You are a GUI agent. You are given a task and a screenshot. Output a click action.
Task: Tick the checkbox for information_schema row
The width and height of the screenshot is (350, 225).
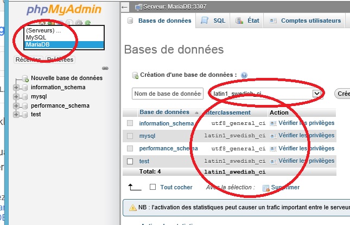pyautogui.click(x=130, y=123)
